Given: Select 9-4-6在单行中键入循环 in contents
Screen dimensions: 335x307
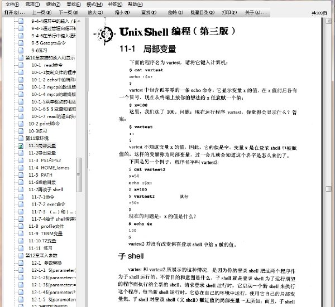Looking at the screenshot, I should coord(54,36).
